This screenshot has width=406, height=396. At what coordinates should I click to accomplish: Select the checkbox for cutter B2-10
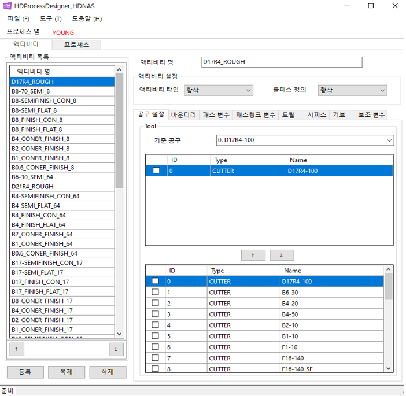(155, 324)
